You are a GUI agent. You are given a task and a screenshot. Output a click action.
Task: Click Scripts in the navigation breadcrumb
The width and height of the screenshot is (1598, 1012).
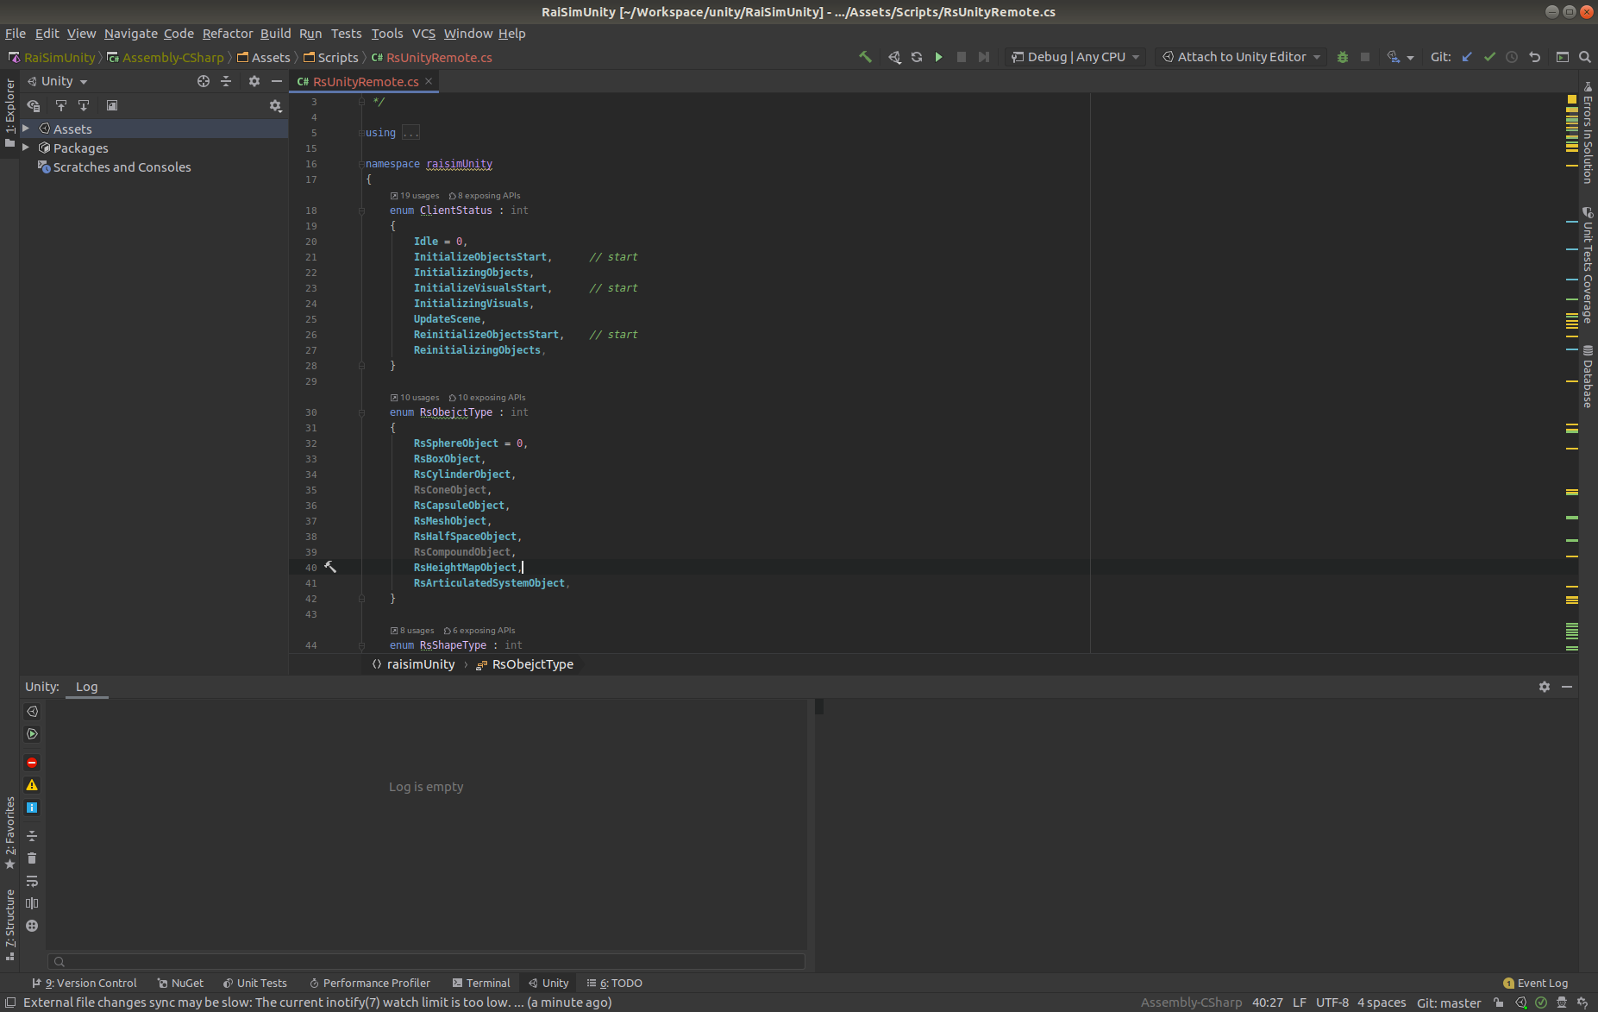click(330, 58)
